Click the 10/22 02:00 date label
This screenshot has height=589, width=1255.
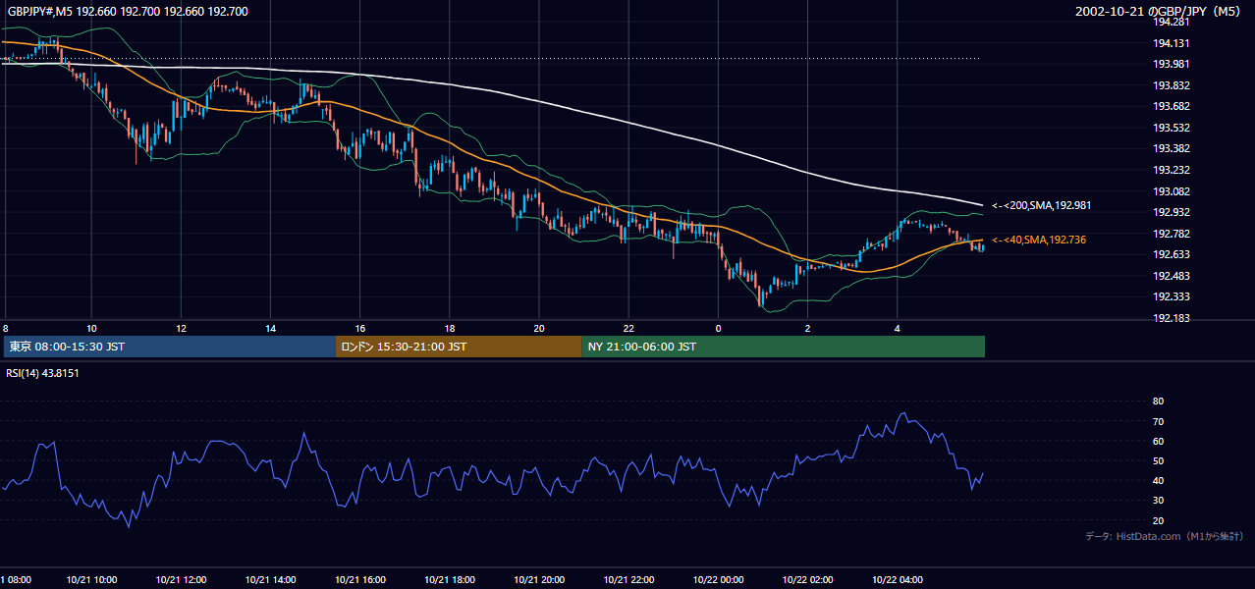tap(808, 580)
